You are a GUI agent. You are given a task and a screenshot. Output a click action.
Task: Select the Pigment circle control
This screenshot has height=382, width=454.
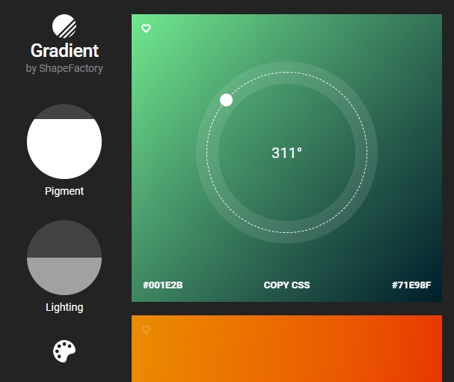[64, 142]
